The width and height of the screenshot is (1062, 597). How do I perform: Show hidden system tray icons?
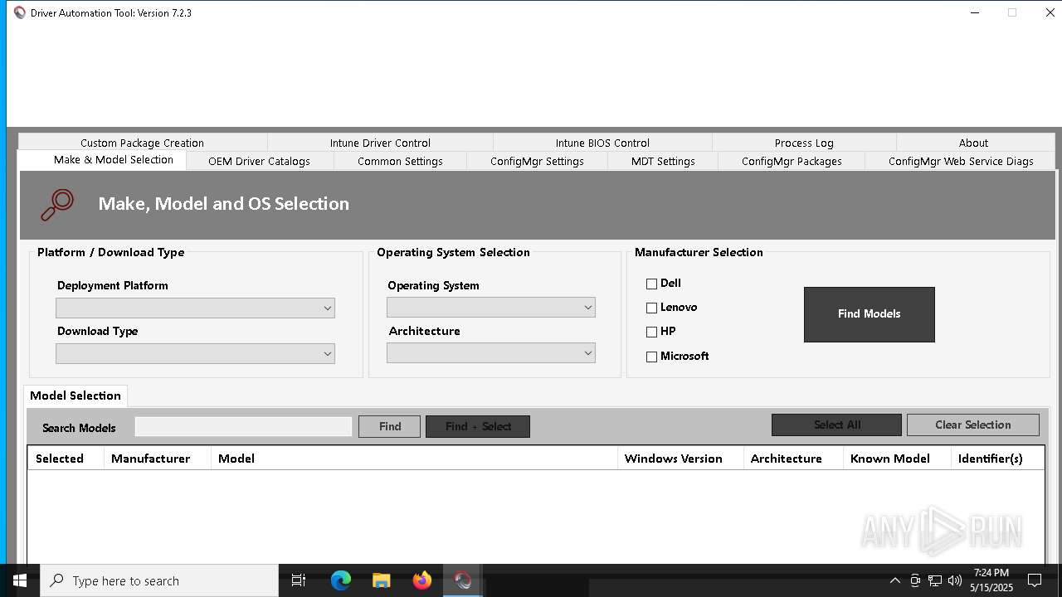click(x=894, y=580)
